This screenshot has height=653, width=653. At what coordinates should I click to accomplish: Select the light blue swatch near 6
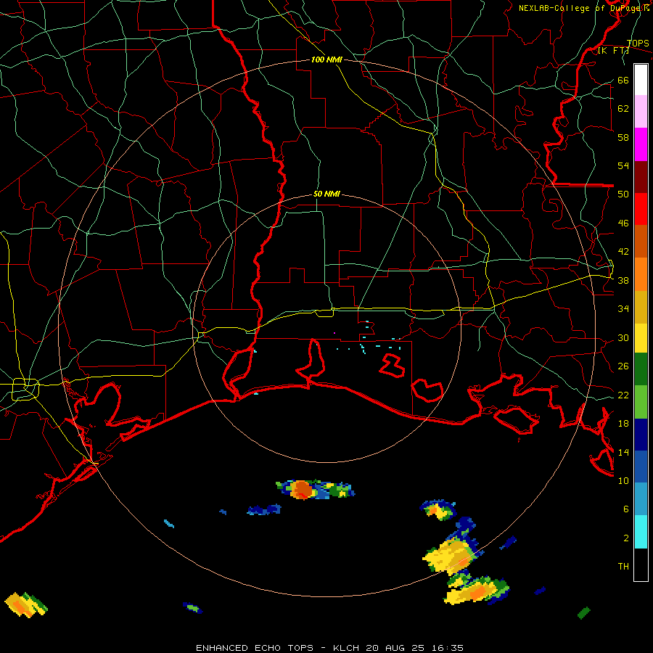click(x=641, y=499)
